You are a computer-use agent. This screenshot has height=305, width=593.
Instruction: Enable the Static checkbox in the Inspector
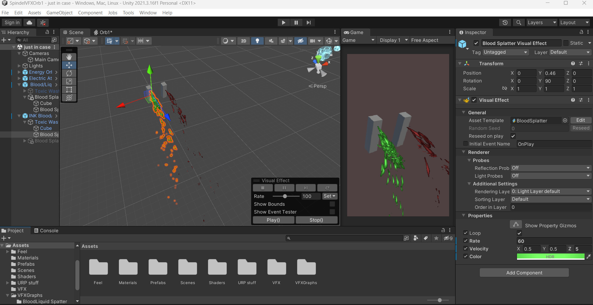(566, 43)
